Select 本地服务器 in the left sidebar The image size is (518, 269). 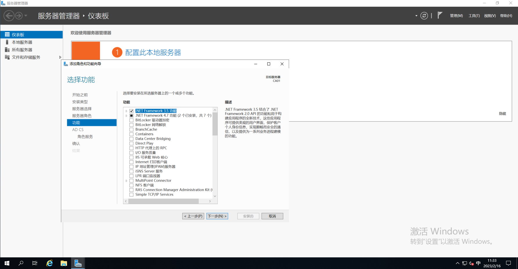point(22,42)
